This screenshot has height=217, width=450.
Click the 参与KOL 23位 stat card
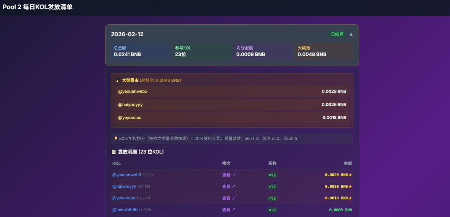click(x=201, y=51)
